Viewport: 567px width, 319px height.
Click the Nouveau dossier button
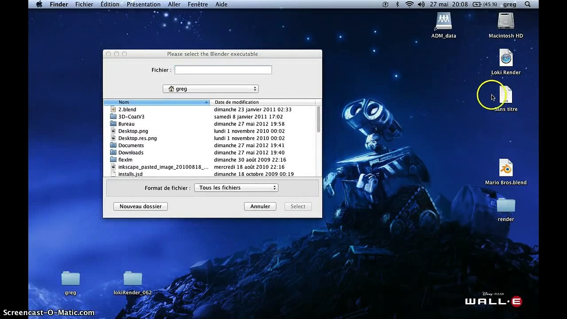point(140,206)
